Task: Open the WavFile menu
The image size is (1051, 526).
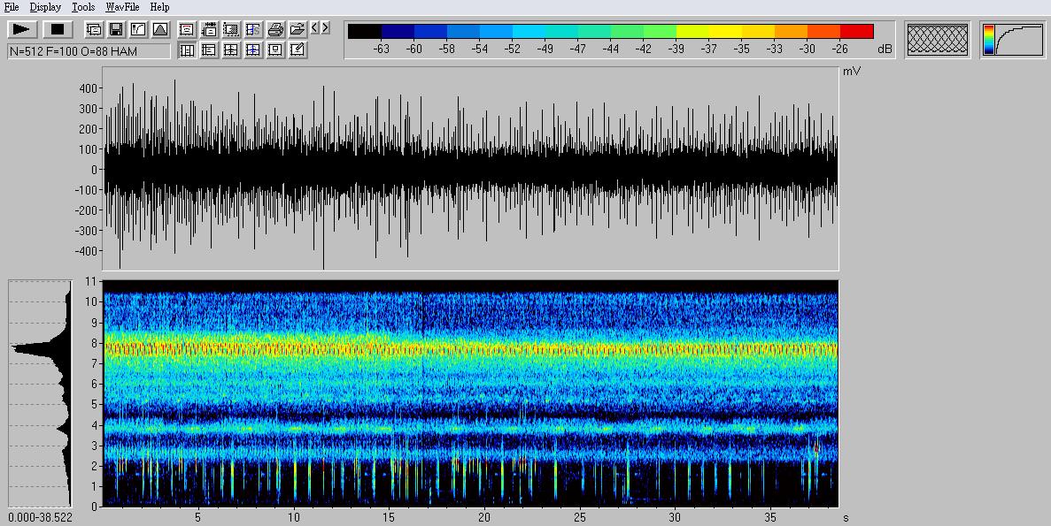Action: [123, 7]
